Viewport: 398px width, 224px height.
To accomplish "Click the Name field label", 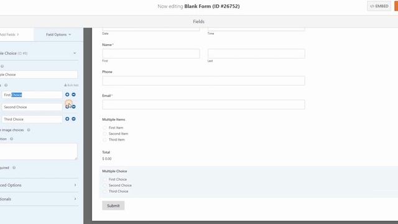I will pos(107,45).
